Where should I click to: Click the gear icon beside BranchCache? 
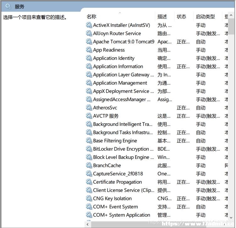(x=89, y=165)
